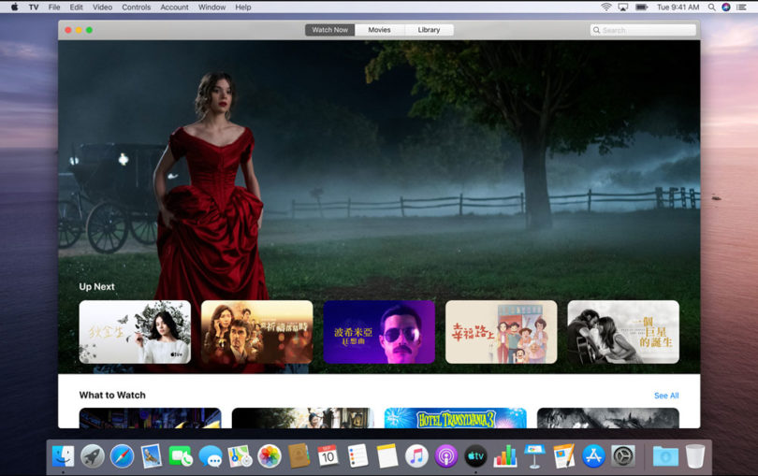
Task: Open Notification Center list icon
Action: click(x=742, y=7)
